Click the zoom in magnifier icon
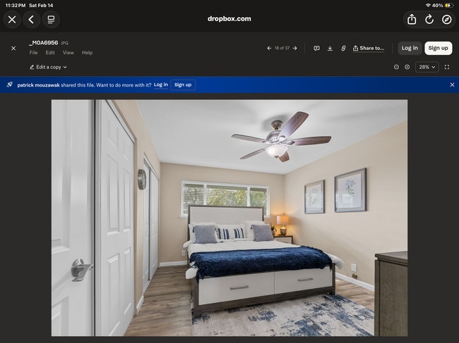 point(407,67)
